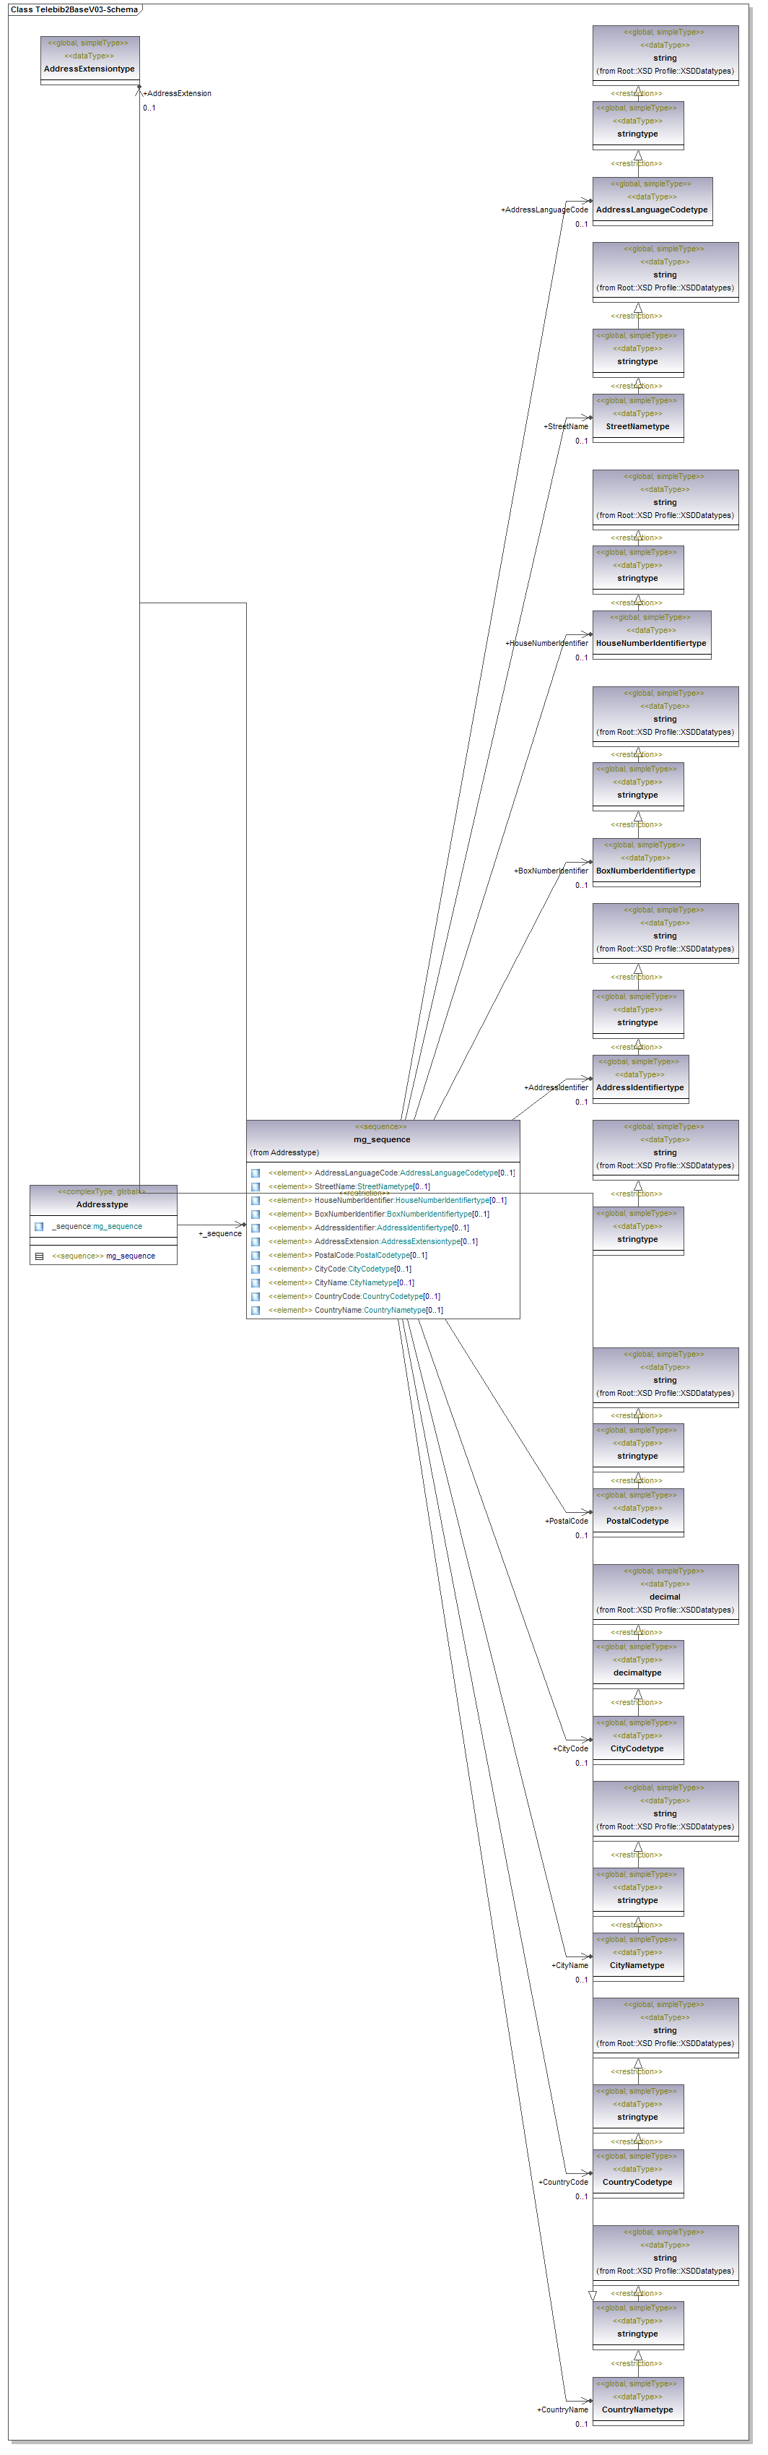
Task: Select the icon next to CountryName element
Action: (255, 1311)
